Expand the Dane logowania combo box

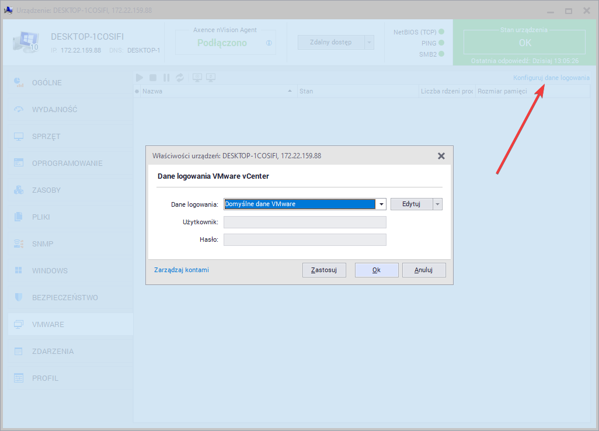(381, 204)
